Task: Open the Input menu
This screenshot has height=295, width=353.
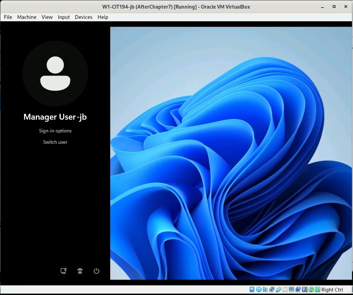Action: tap(64, 17)
